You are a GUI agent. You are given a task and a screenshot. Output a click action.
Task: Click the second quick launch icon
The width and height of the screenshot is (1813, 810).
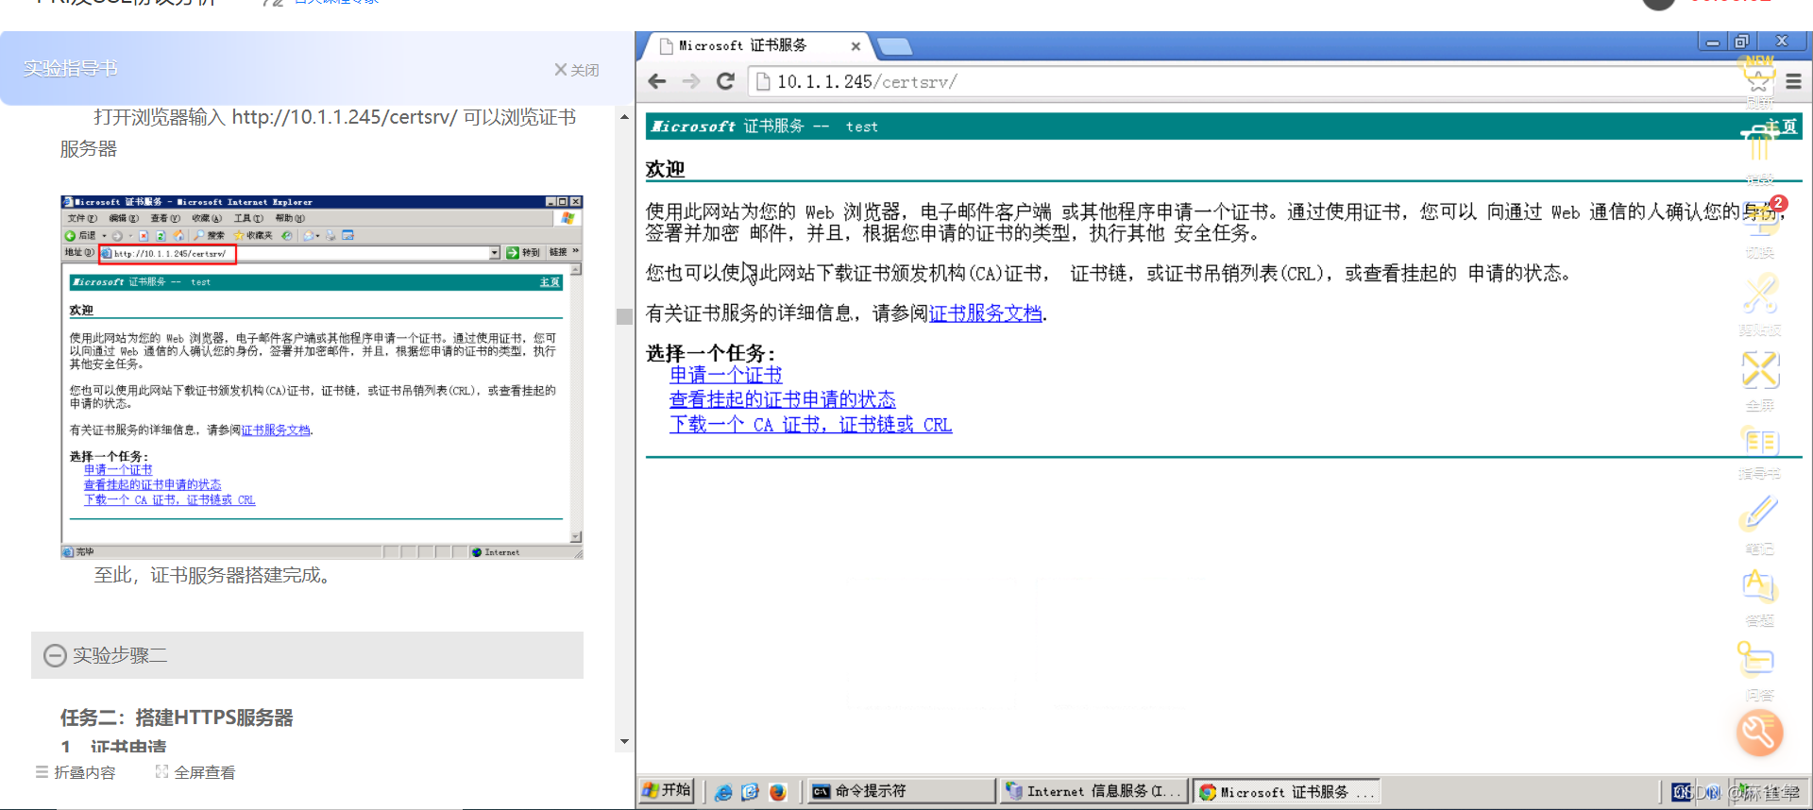[750, 792]
